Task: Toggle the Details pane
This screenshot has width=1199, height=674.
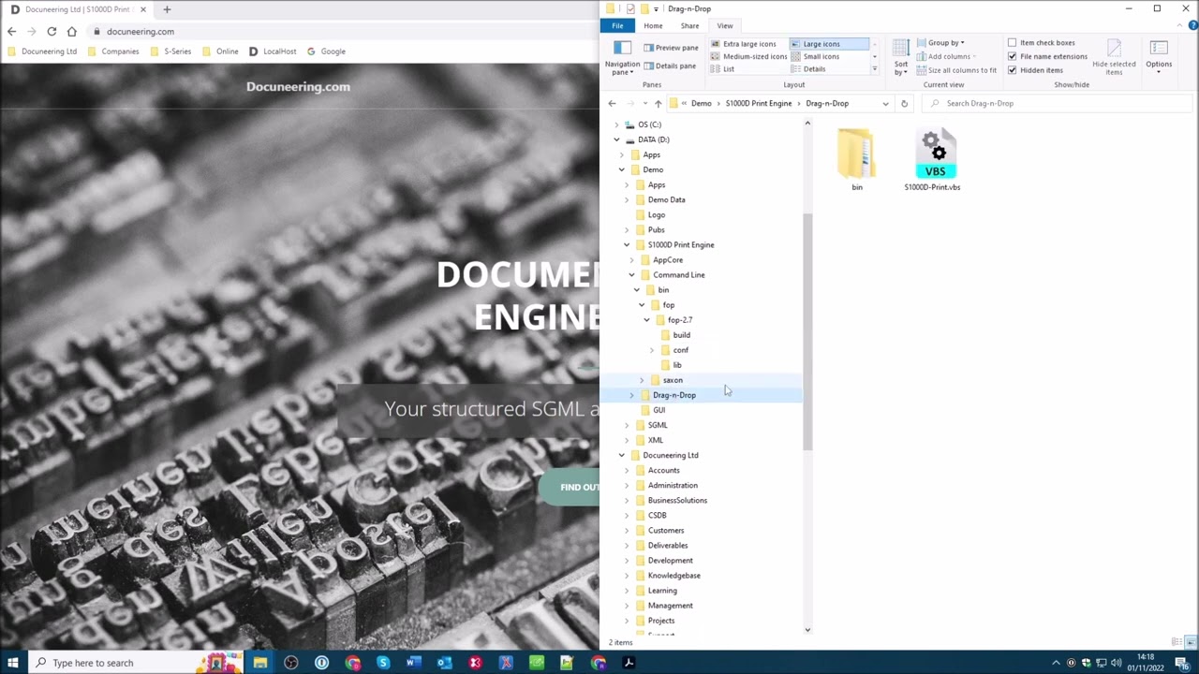Action: click(670, 66)
